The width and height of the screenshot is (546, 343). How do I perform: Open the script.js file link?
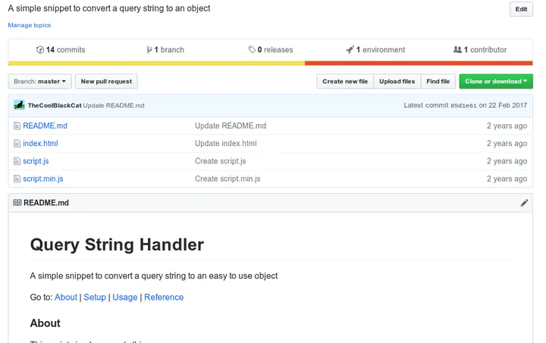point(36,161)
